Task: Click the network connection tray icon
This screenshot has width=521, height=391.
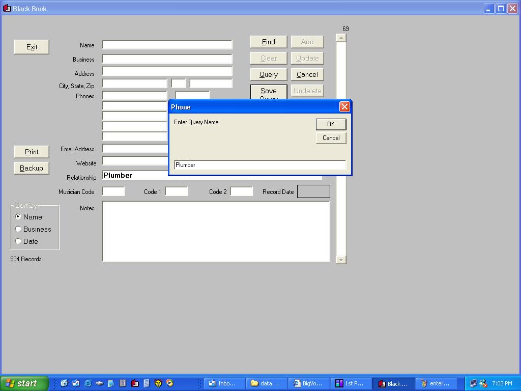Action: (x=474, y=383)
